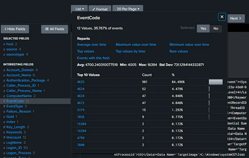
Task: Open the LogName field
Action: [x=14, y=142]
